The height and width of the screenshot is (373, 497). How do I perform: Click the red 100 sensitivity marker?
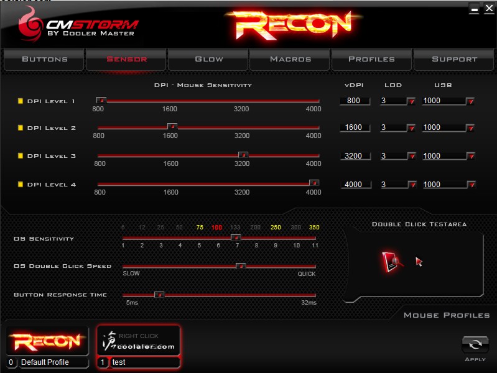point(217,228)
